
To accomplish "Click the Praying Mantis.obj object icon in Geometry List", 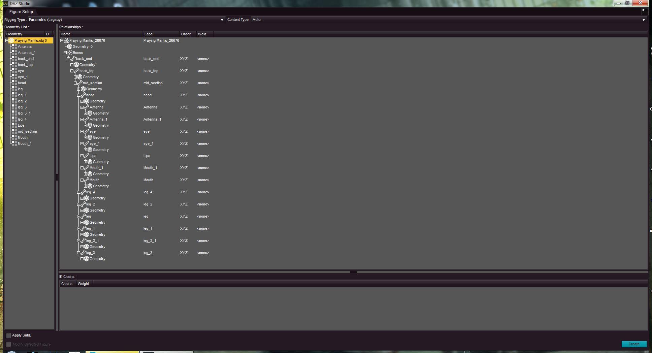I will (x=11, y=40).
